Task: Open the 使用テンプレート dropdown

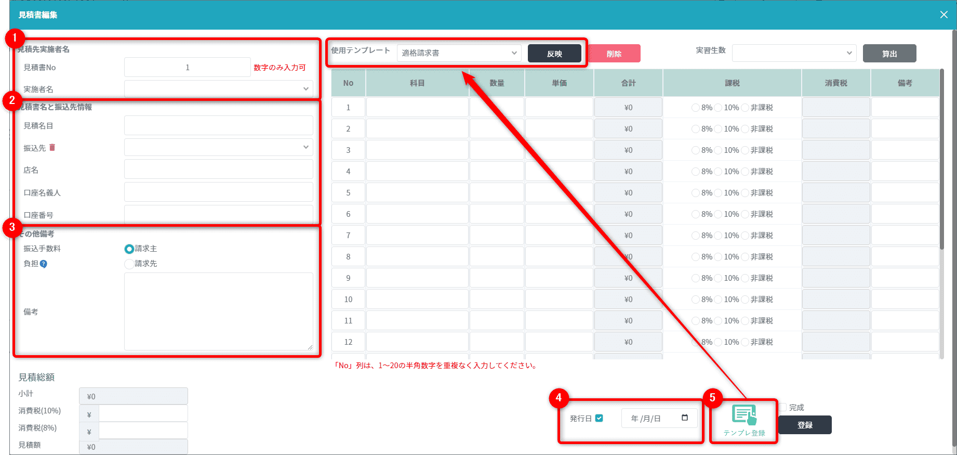Action: (459, 53)
